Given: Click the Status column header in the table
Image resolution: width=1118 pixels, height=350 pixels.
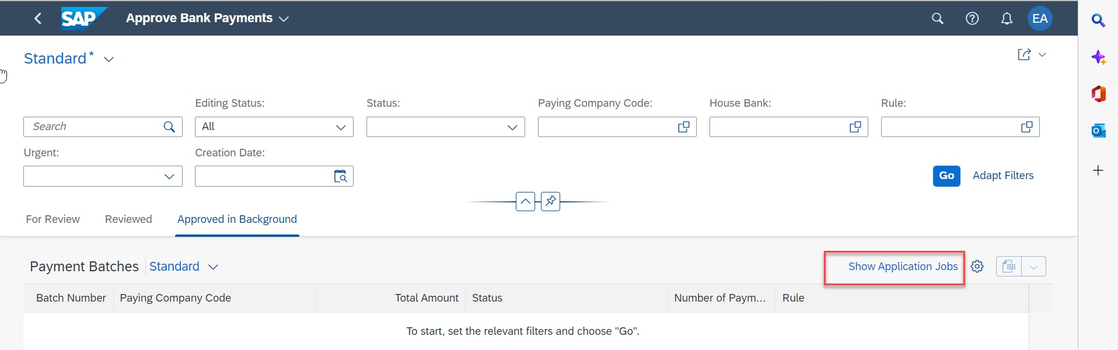Looking at the screenshot, I should tap(566, 298).
